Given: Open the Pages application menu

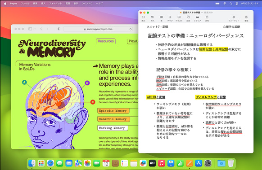Looking at the screenshot, I should click(x=14, y=3).
